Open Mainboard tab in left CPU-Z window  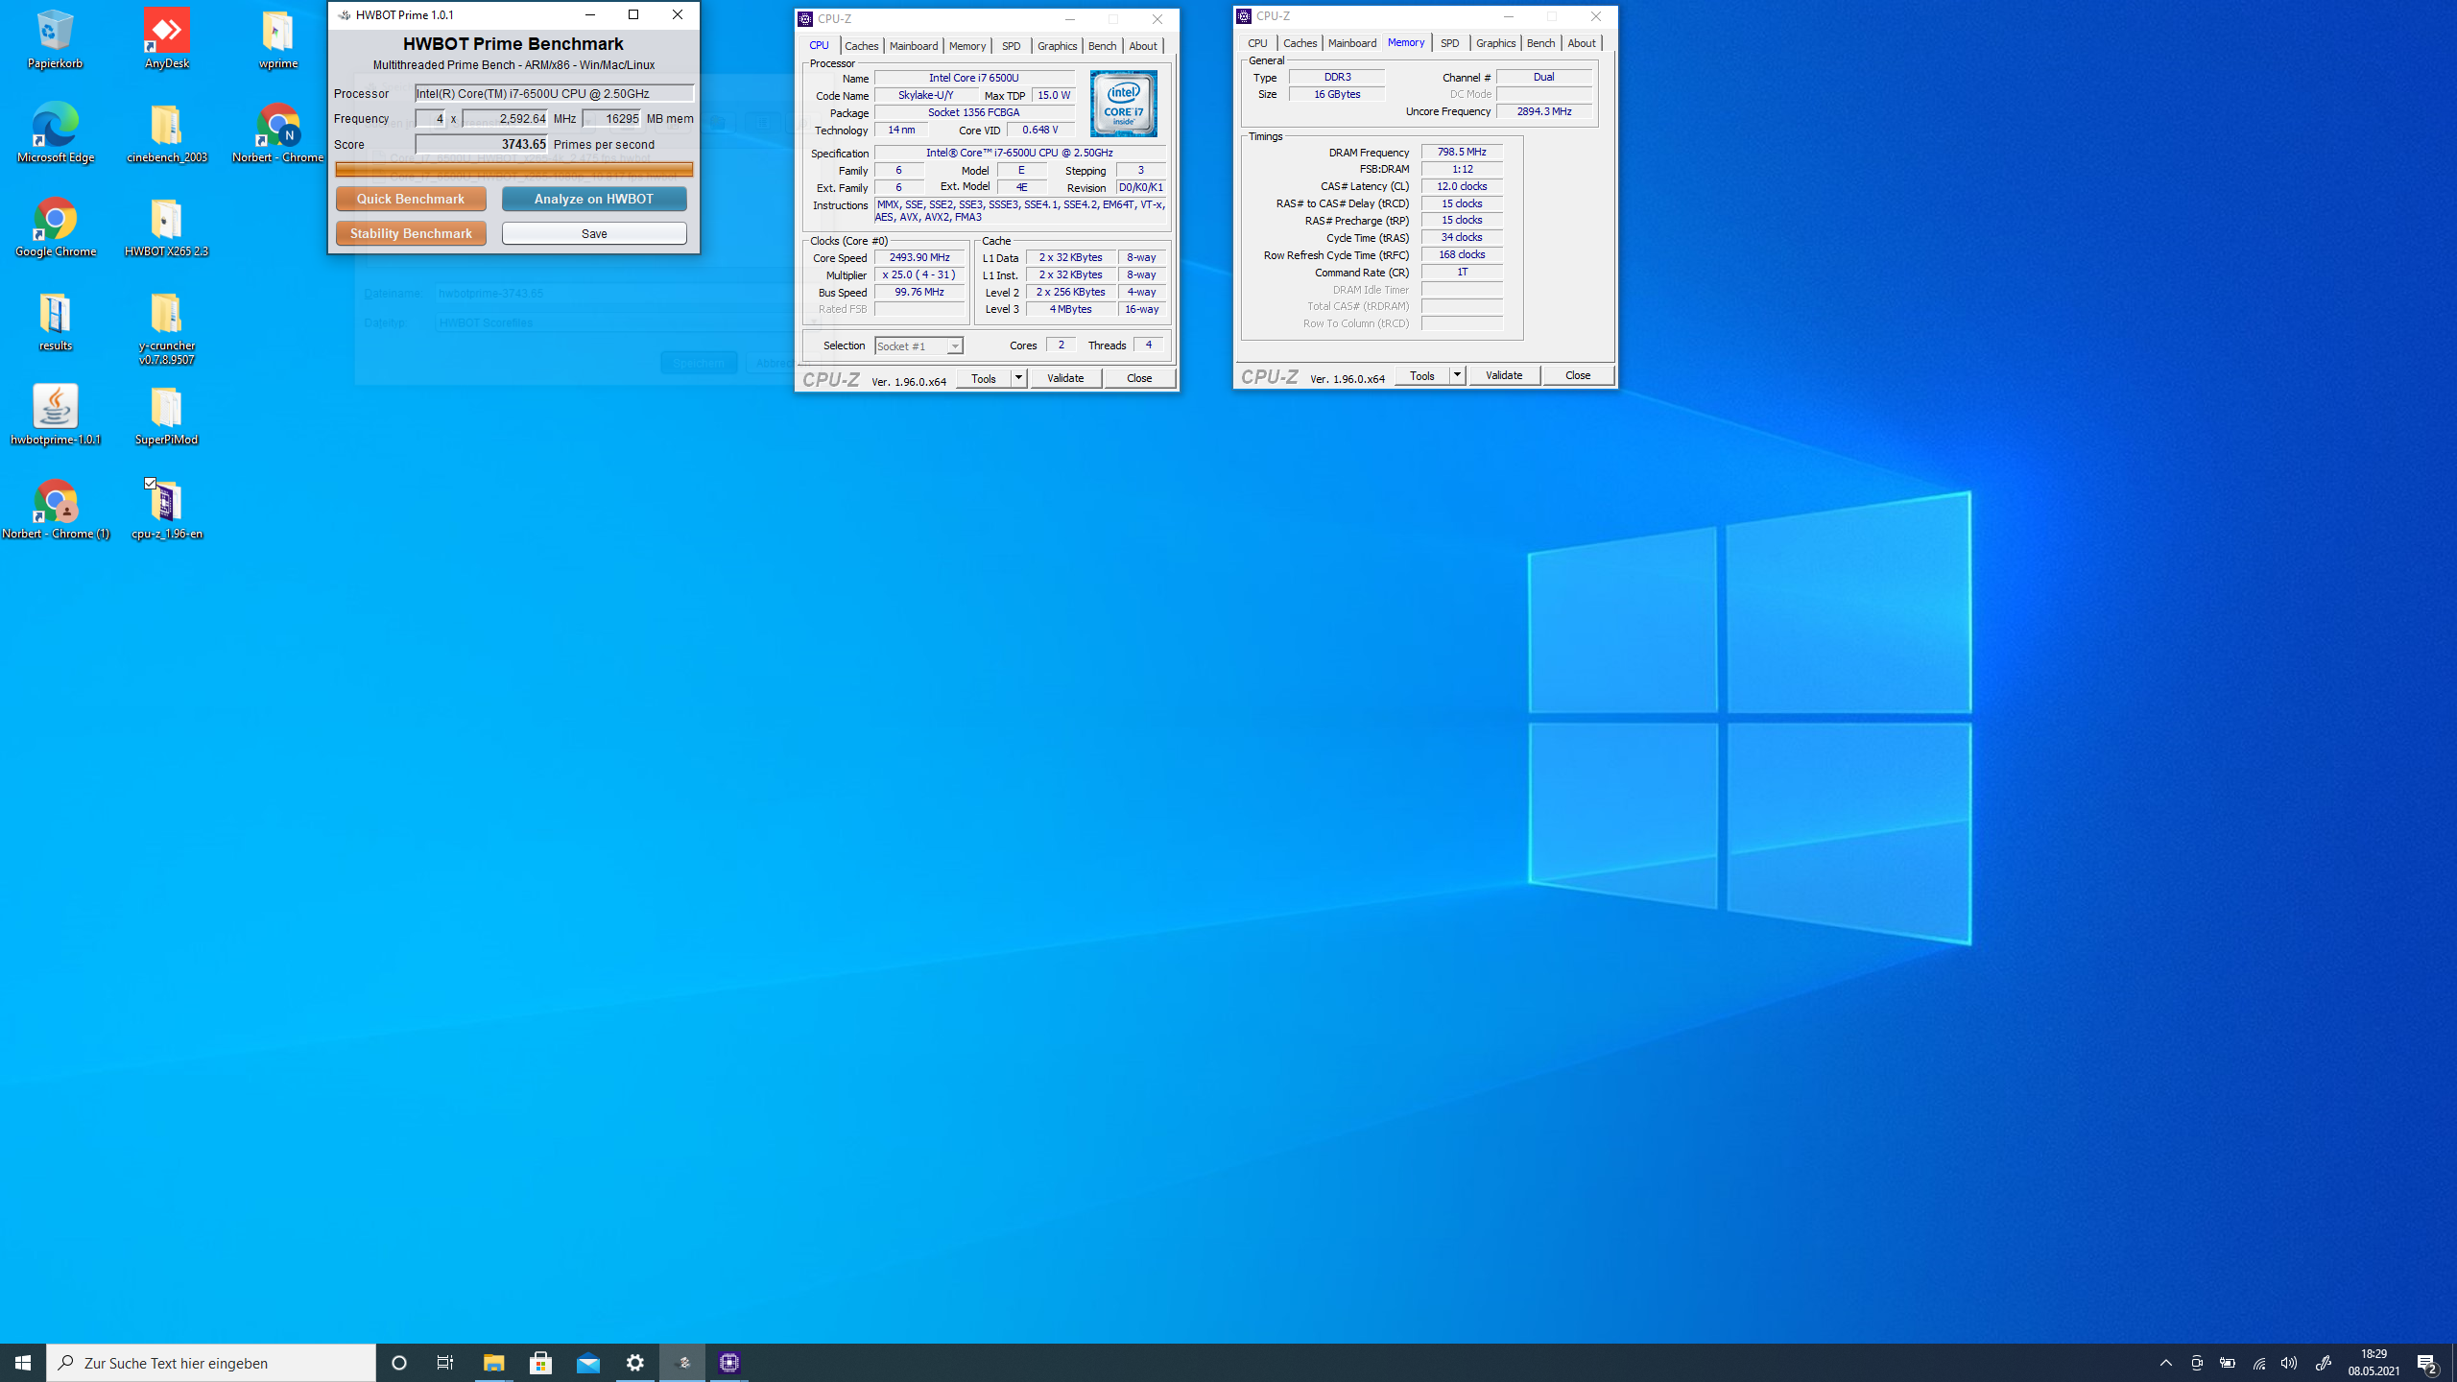click(913, 46)
